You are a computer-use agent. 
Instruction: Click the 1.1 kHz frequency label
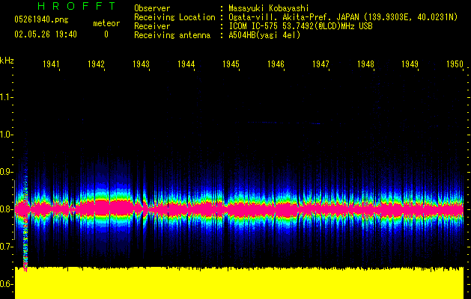(6, 97)
